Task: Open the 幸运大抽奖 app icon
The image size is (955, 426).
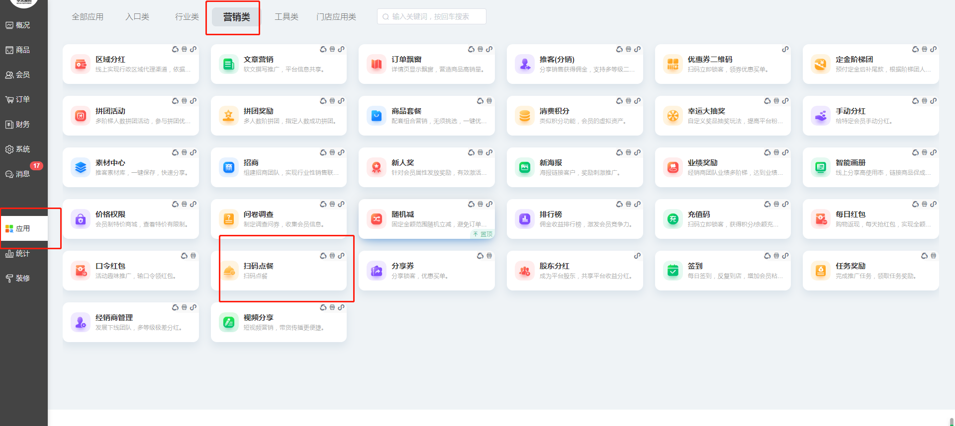Action: click(672, 116)
